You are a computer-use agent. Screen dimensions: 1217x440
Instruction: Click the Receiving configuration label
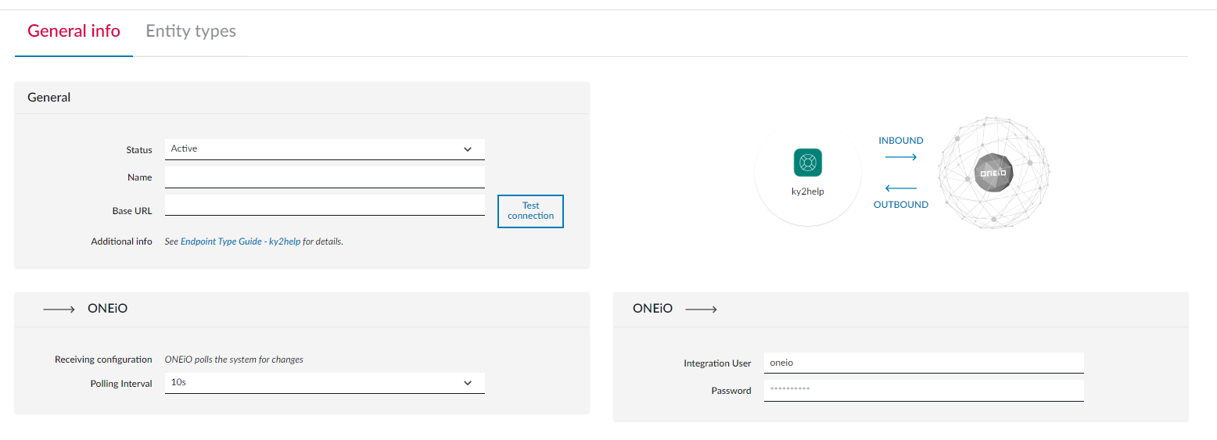pyautogui.click(x=103, y=360)
